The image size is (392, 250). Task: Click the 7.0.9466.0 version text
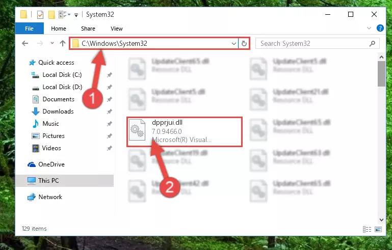click(x=167, y=131)
